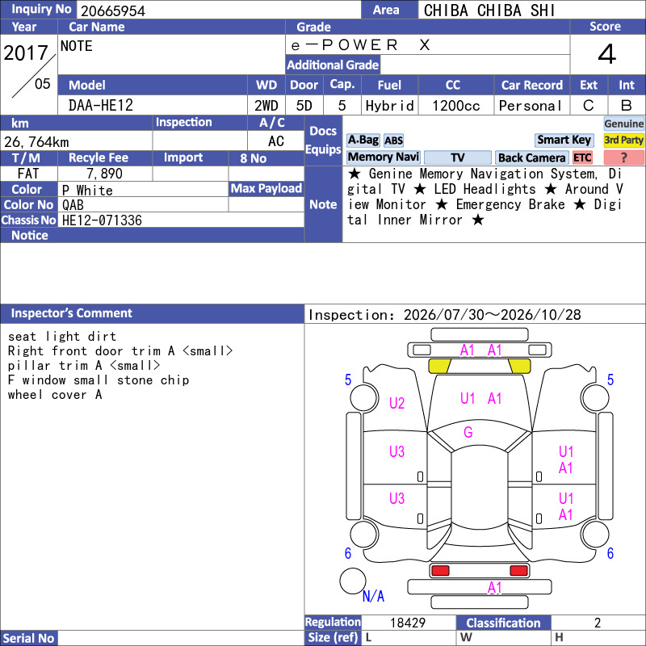Screen dimensions: 646x646
Task: Click the TV equipment badge
Action: tap(458, 157)
